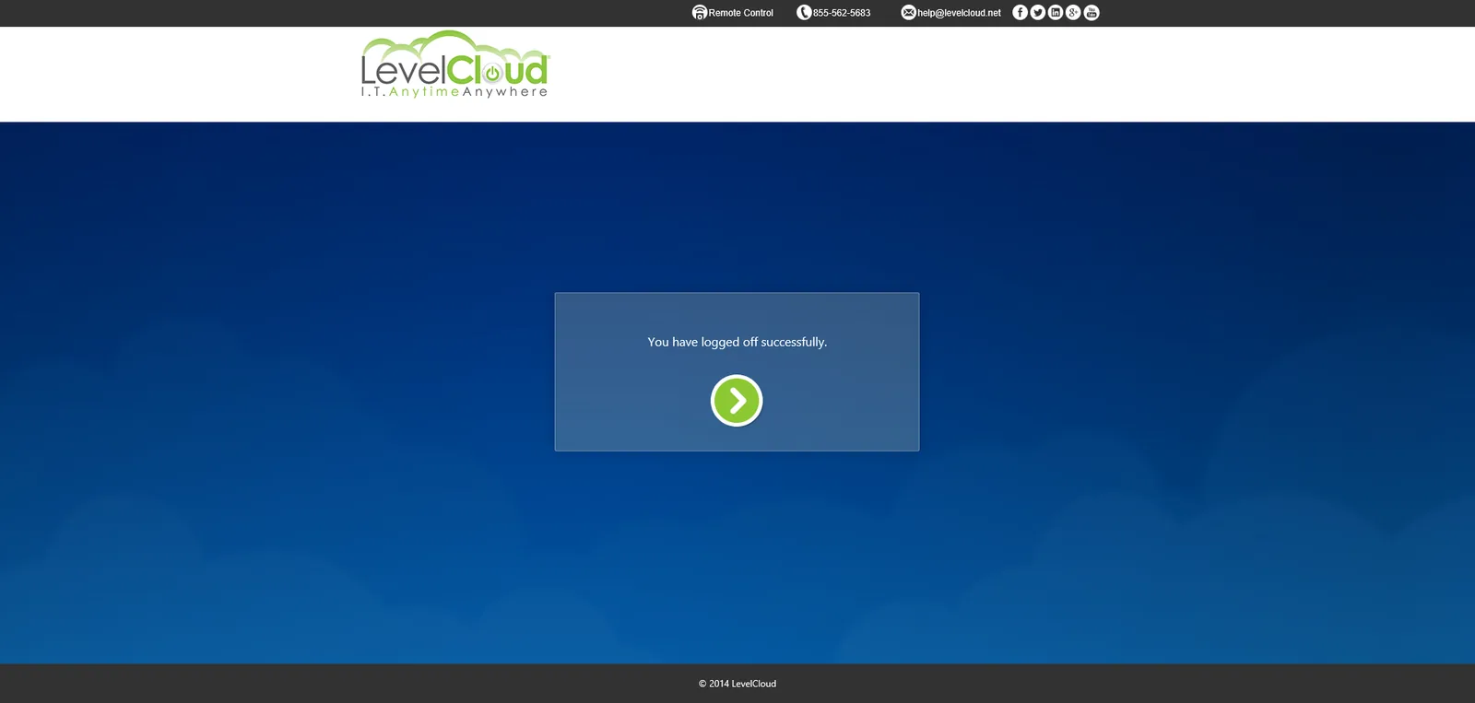This screenshot has height=703, width=1475.
Task: Click the phone number 855-562-5683
Action: click(x=842, y=13)
